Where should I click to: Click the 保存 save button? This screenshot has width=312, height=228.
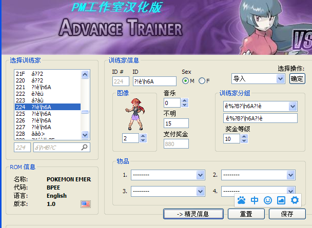[287, 214]
